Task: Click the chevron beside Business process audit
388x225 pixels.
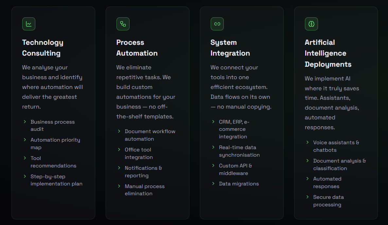Action: 25,122
